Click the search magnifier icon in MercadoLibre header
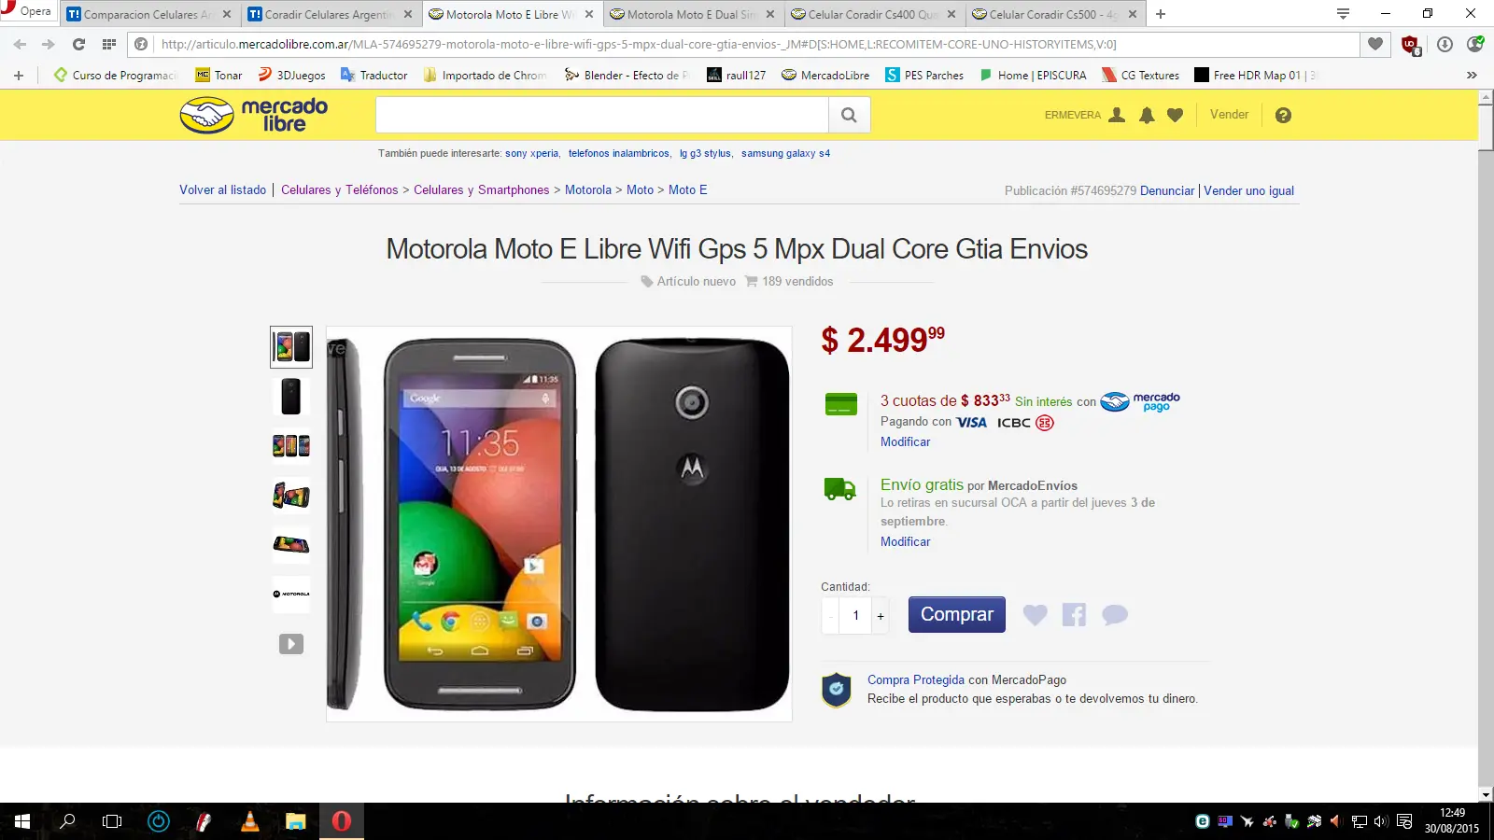Image resolution: width=1494 pixels, height=840 pixels. point(849,115)
